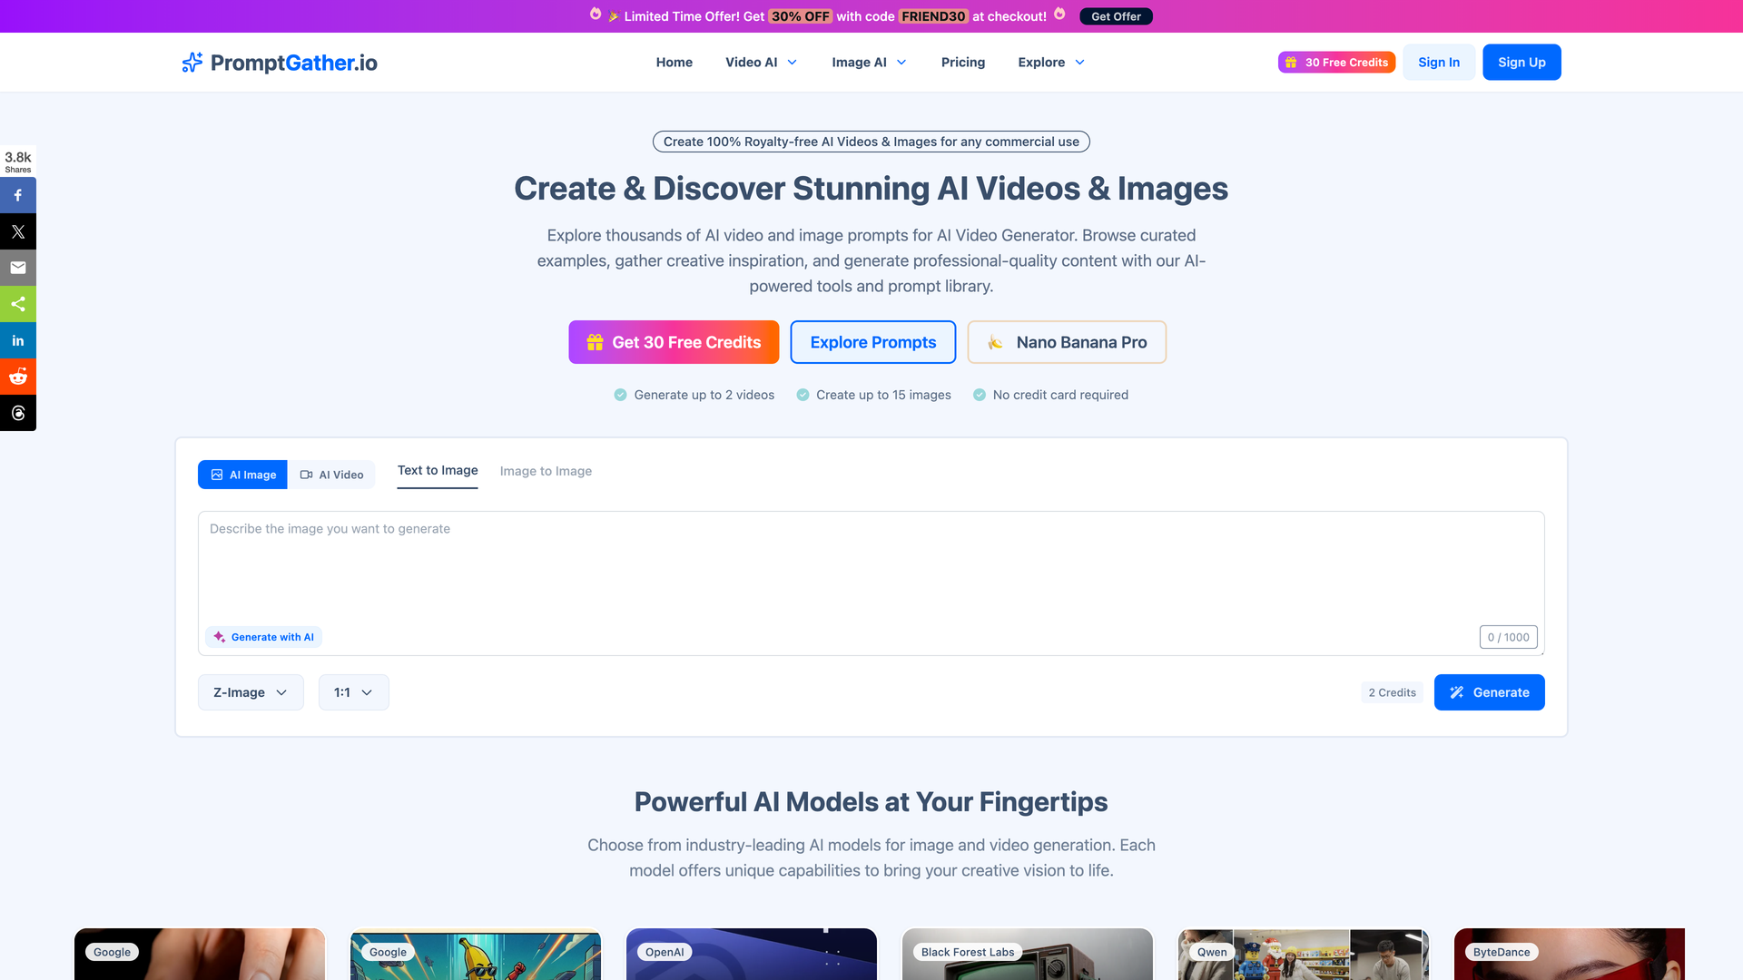Expand the Video AI menu
1743x980 pixels.
[x=761, y=62]
